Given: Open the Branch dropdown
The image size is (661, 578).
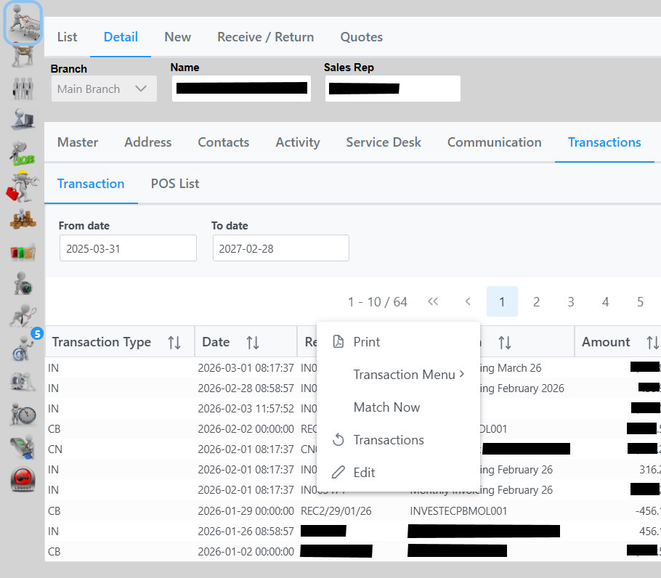Looking at the screenshot, I should (x=103, y=89).
